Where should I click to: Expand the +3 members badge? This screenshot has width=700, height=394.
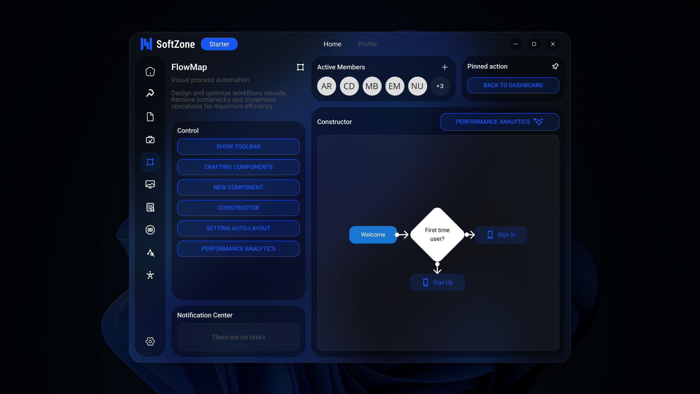click(x=440, y=86)
